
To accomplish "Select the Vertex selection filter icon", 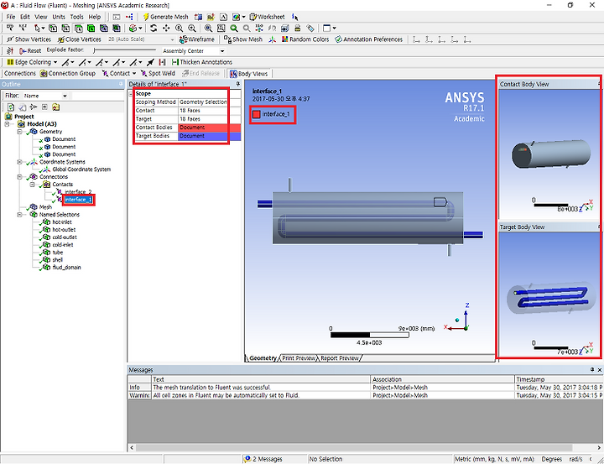I will [53, 29].
